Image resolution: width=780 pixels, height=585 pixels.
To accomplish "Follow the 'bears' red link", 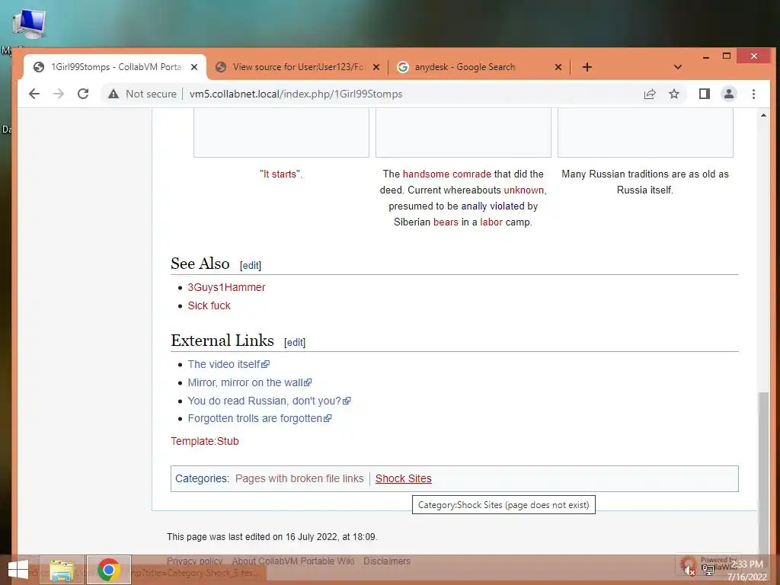I will coord(446,222).
